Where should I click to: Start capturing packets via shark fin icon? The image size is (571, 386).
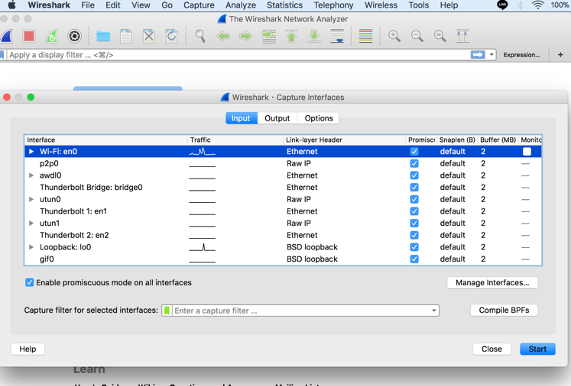7,37
